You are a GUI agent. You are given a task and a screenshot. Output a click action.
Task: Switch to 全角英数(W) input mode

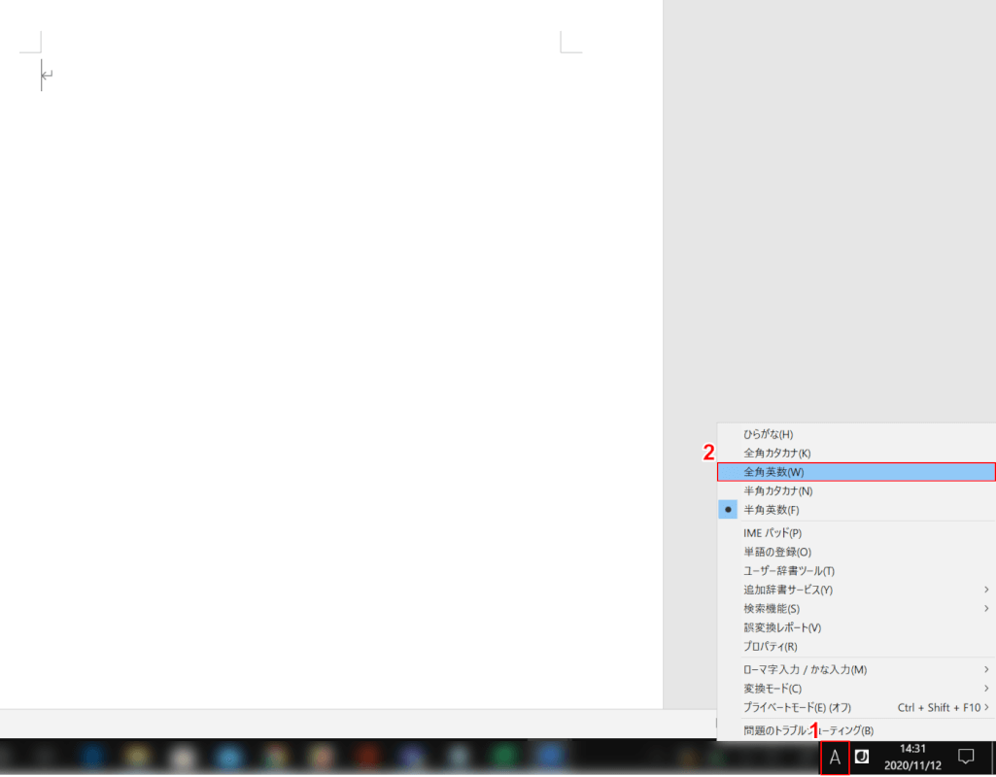click(773, 472)
